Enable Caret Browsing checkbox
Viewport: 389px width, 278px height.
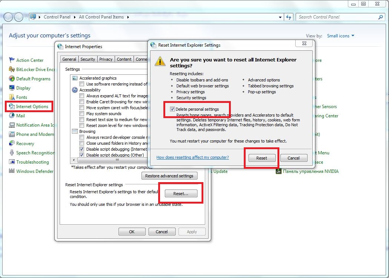82,102
